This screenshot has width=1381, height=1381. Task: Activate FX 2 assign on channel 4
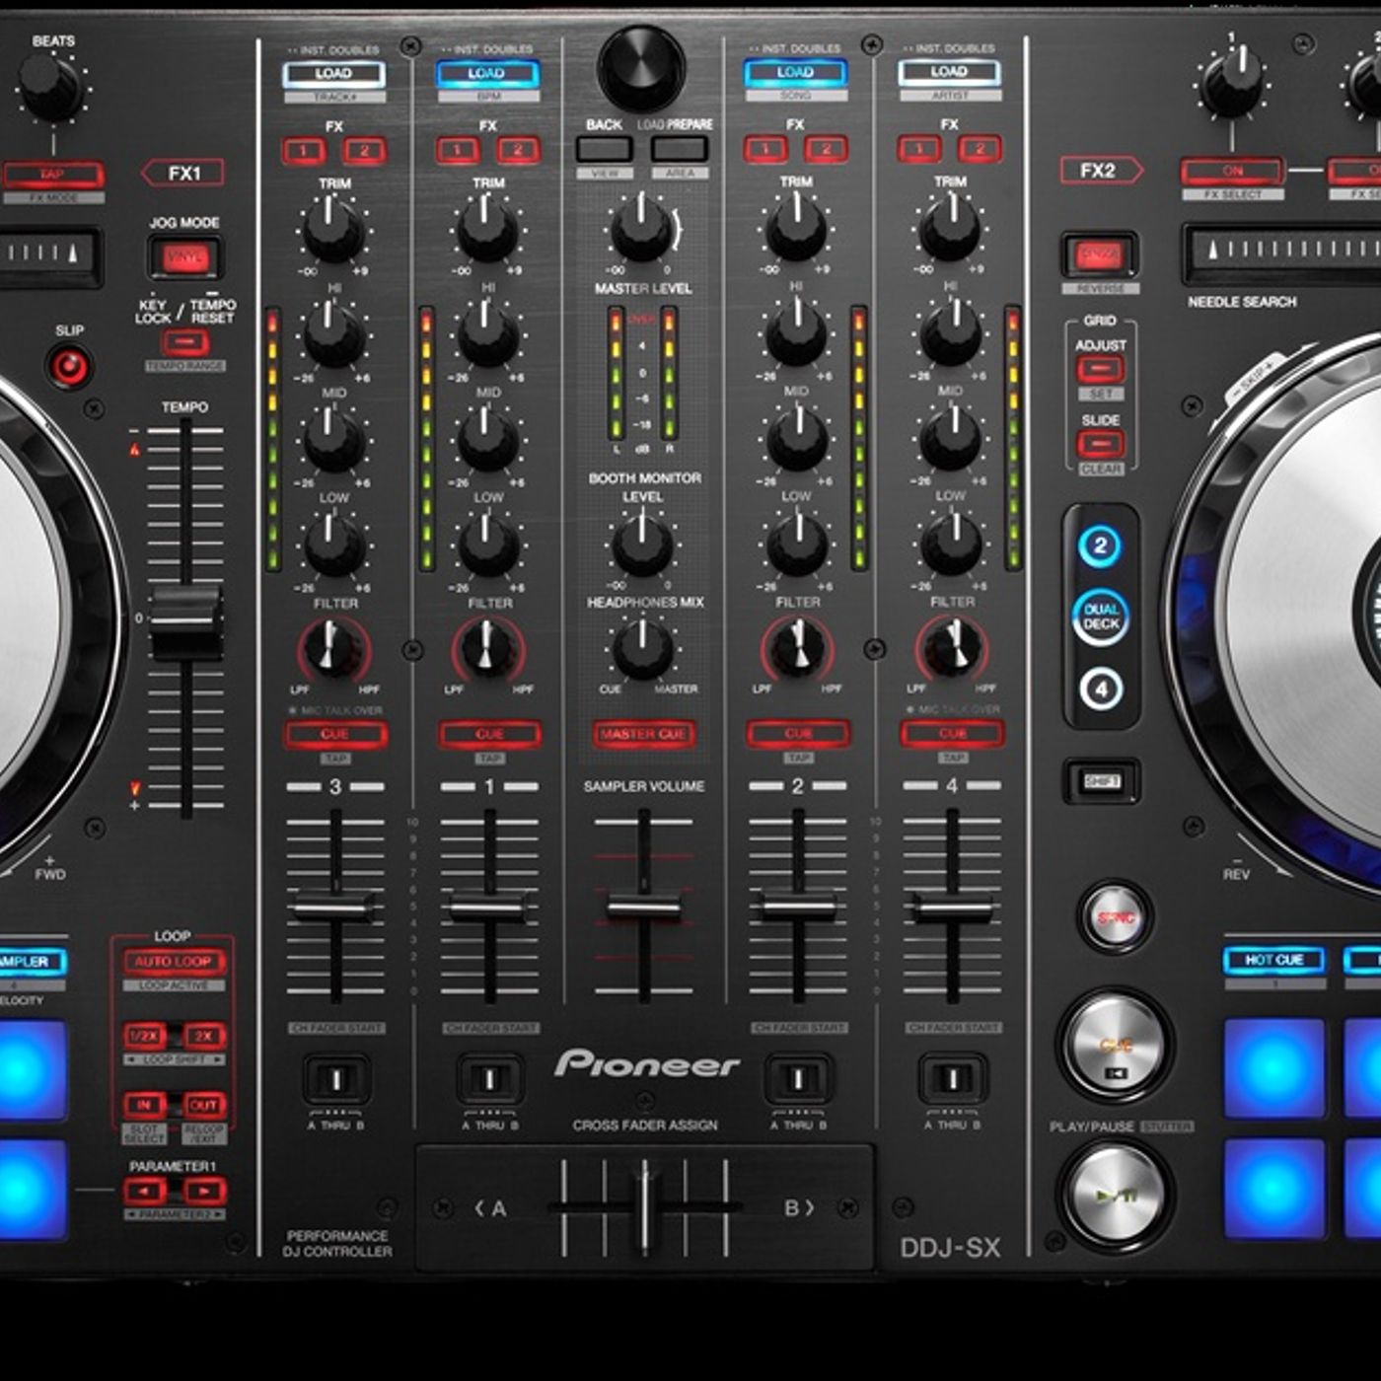pyautogui.click(x=980, y=150)
